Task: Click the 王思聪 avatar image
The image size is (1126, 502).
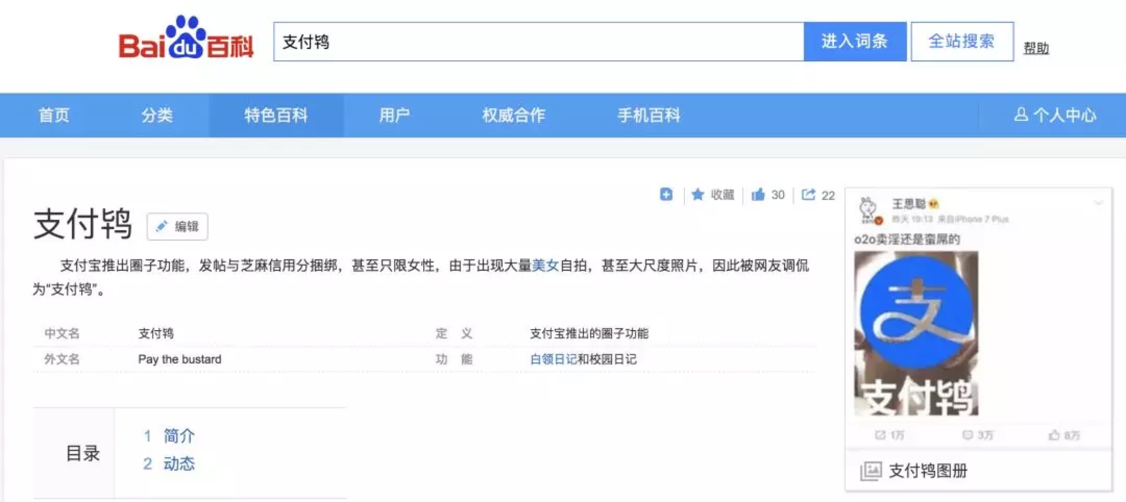Action: coord(870,210)
